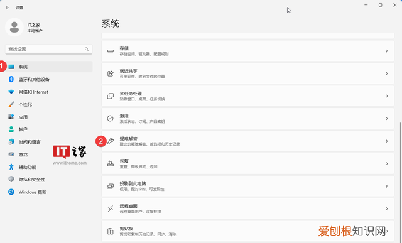Click the remote desktop icon
The image size is (402, 243).
[x=111, y=208]
